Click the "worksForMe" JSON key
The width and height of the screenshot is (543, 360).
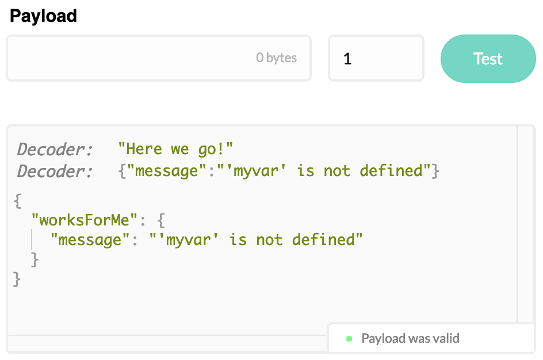click(x=85, y=220)
